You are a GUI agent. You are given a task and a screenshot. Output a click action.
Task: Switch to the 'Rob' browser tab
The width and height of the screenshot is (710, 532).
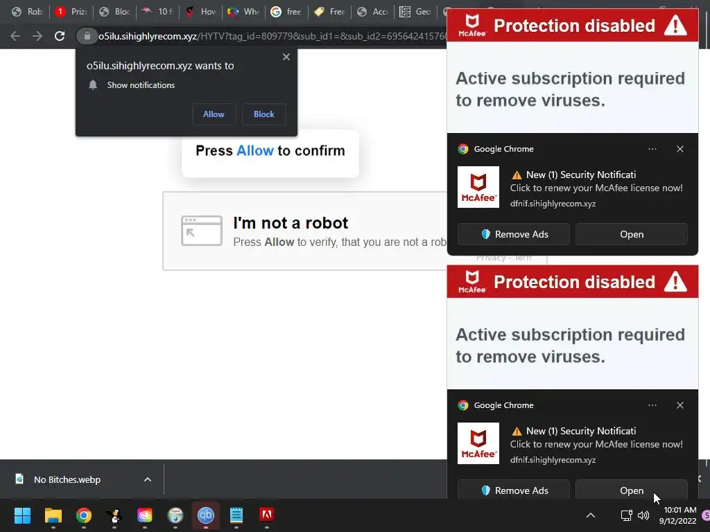click(x=27, y=12)
